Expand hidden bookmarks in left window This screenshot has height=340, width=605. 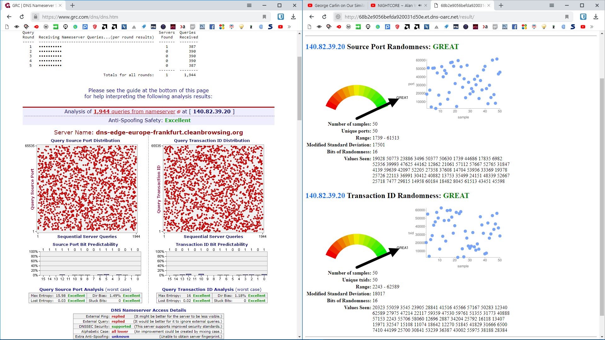289,27
